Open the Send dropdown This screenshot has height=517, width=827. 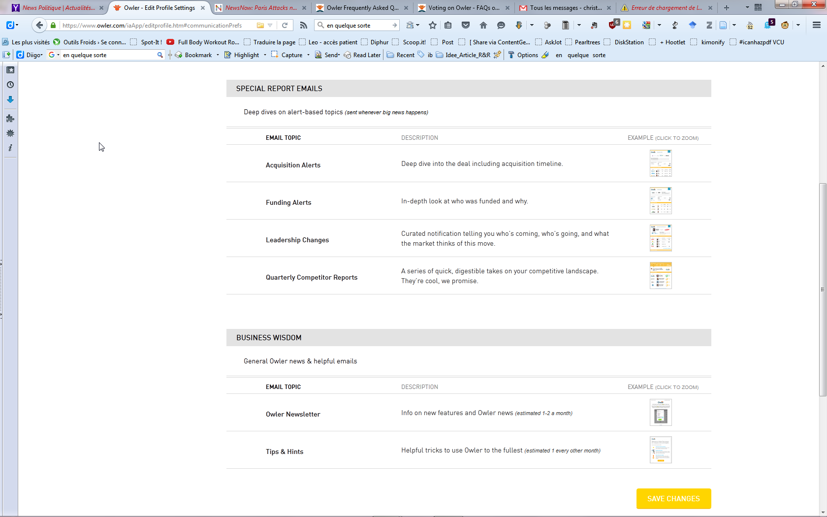[328, 55]
